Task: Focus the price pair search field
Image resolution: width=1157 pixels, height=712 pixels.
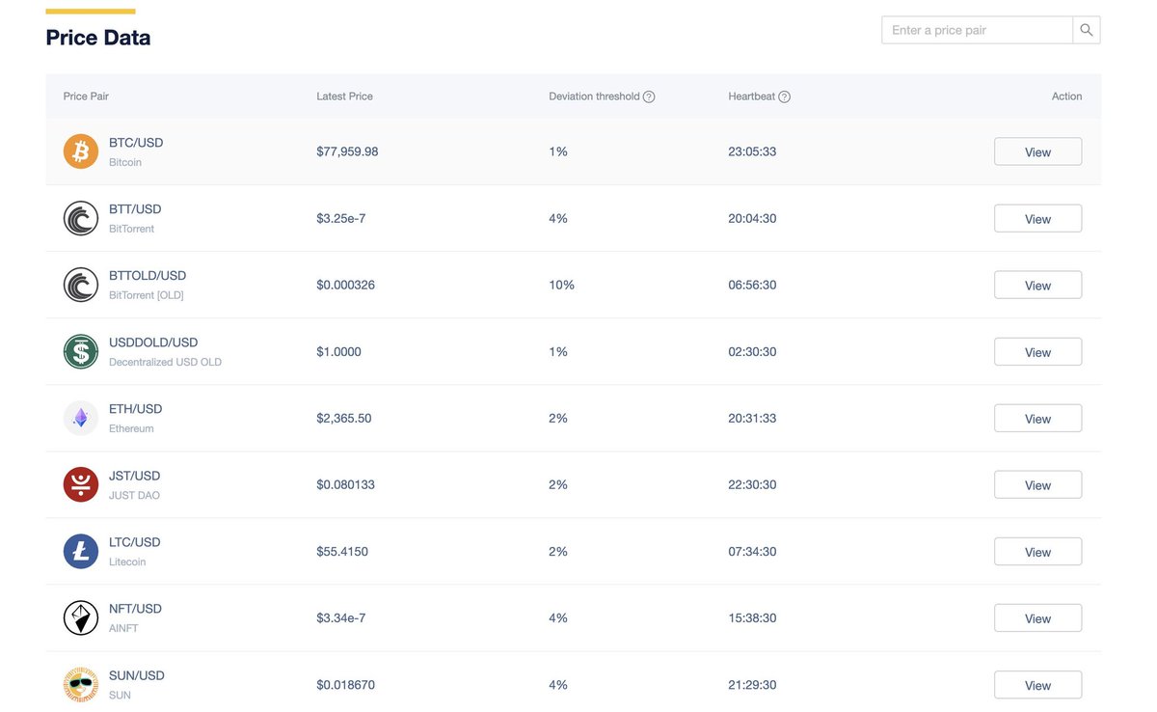Action: tap(977, 30)
